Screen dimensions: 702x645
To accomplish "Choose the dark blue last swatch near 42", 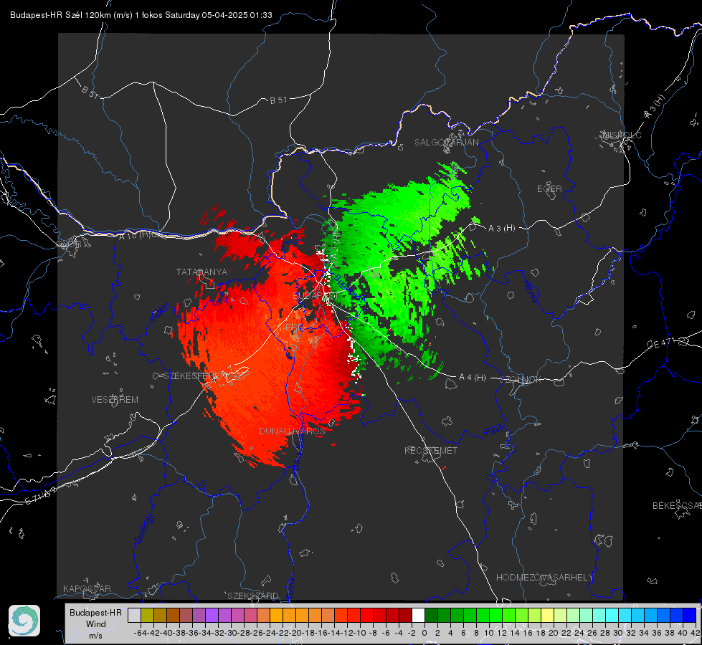I will pos(690,615).
